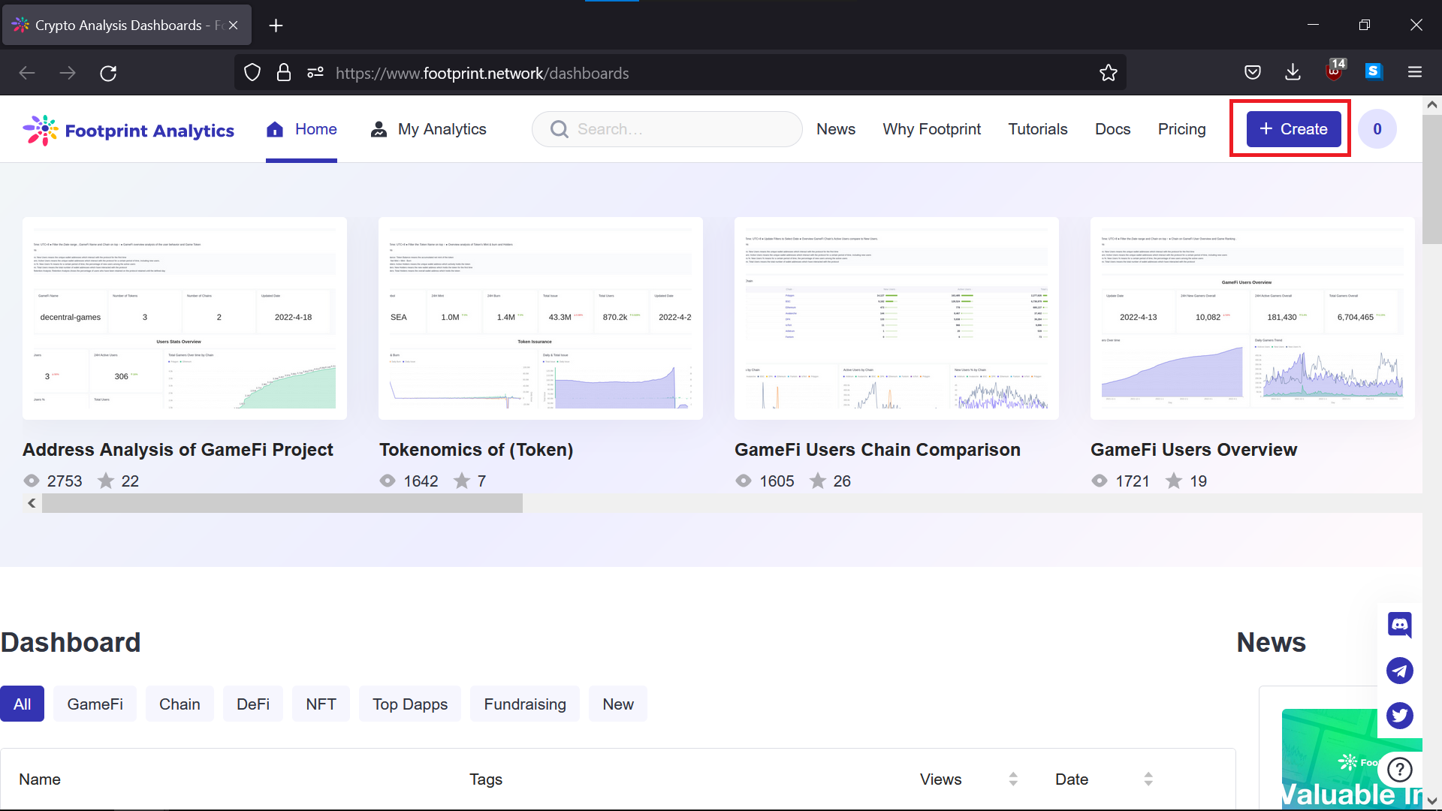
Task: Open the News link
Action: [836, 129]
